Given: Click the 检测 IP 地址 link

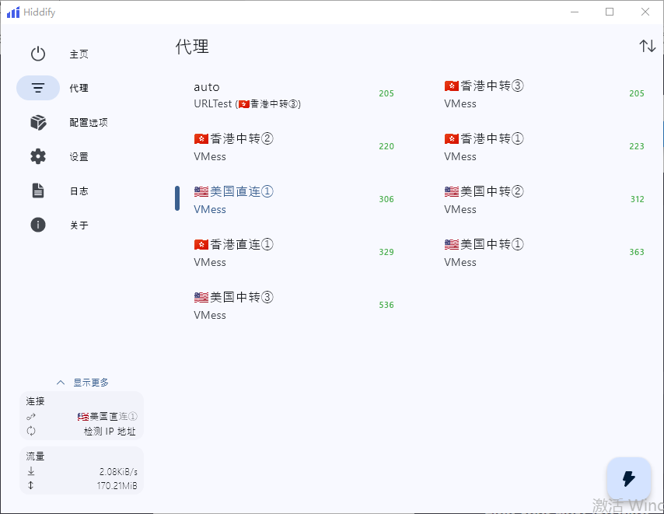Looking at the screenshot, I should [110, 431].
